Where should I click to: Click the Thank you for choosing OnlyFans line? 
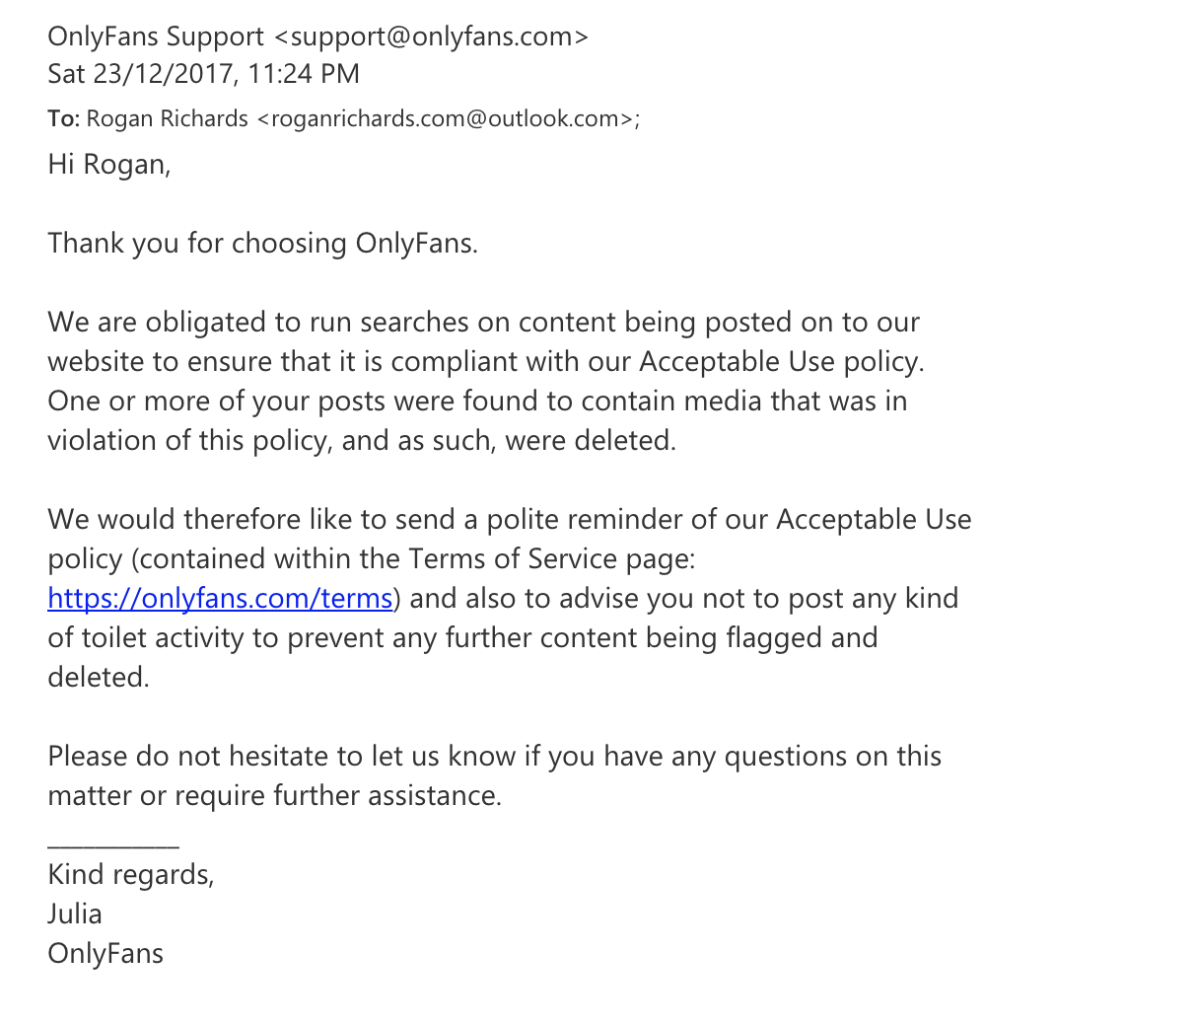tap(262, 243)
